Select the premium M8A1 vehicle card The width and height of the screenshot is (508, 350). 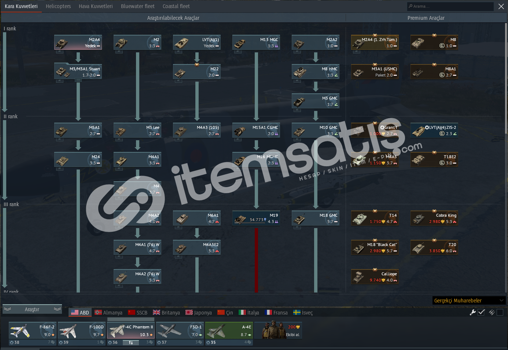coord(434,72)
